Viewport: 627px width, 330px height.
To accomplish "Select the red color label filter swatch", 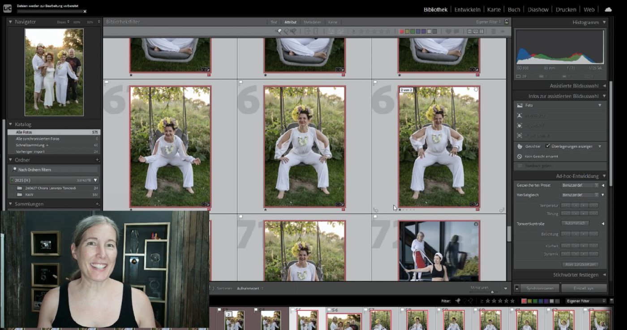I will click(401, 31).
